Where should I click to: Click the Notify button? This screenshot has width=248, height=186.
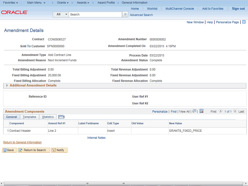coord(59,150)
